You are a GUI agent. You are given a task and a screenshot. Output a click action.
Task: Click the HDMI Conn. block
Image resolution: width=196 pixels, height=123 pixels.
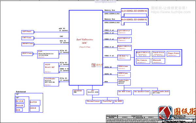28,44
